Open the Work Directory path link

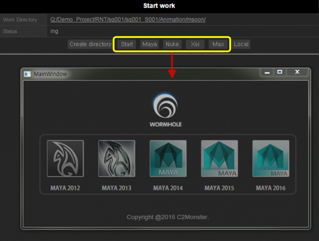(128, 19)
